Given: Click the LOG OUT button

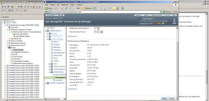Looking at the screenshot, I should [167, 15].
